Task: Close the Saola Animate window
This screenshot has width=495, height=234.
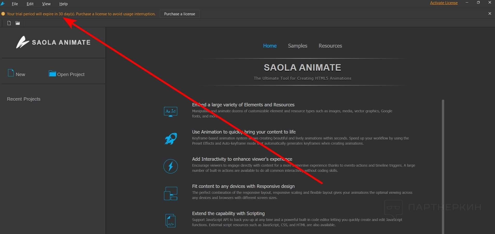Action: pyautogui.click(x=490, y=3)
